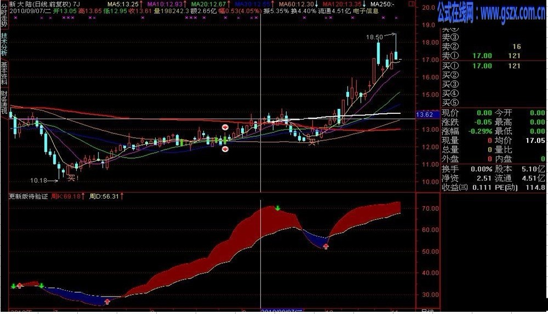This screenshot has width=548, height=314.
Task: Click the 20.0 top price axis label
Action: 429,7
